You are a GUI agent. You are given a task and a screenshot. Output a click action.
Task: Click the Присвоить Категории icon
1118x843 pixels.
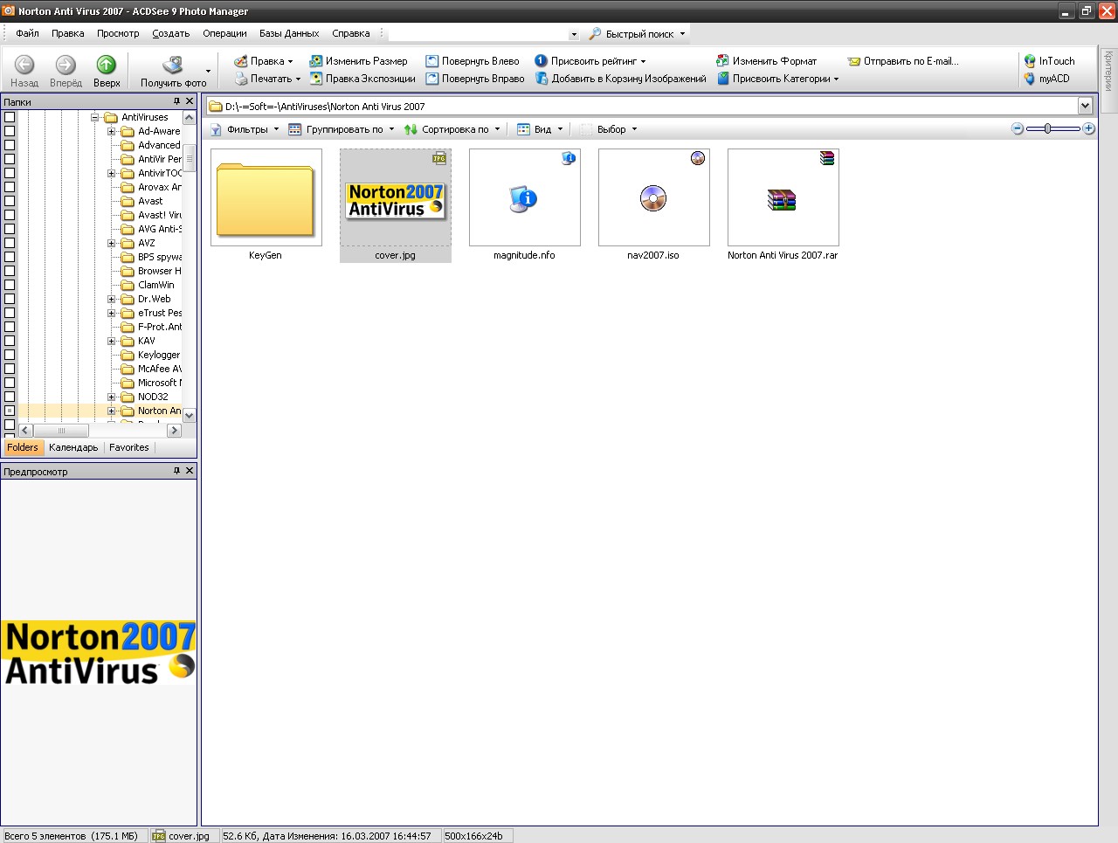(x=723, y=79)
